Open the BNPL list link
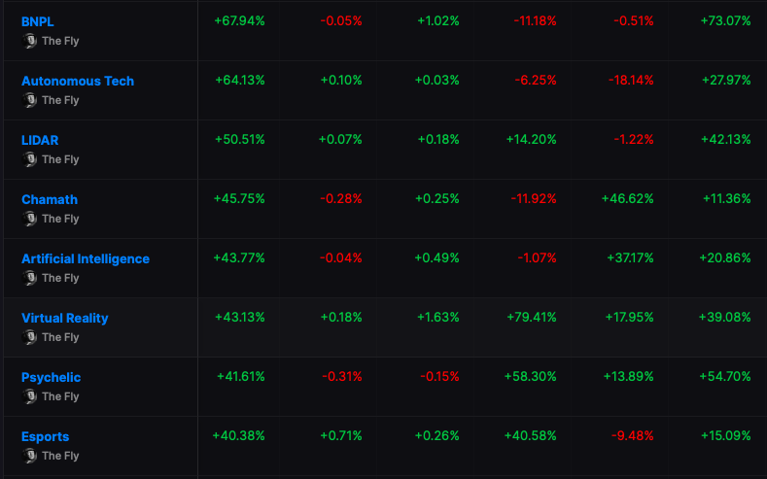The width and height of the screenshot is (767, 479). [38, 22]
